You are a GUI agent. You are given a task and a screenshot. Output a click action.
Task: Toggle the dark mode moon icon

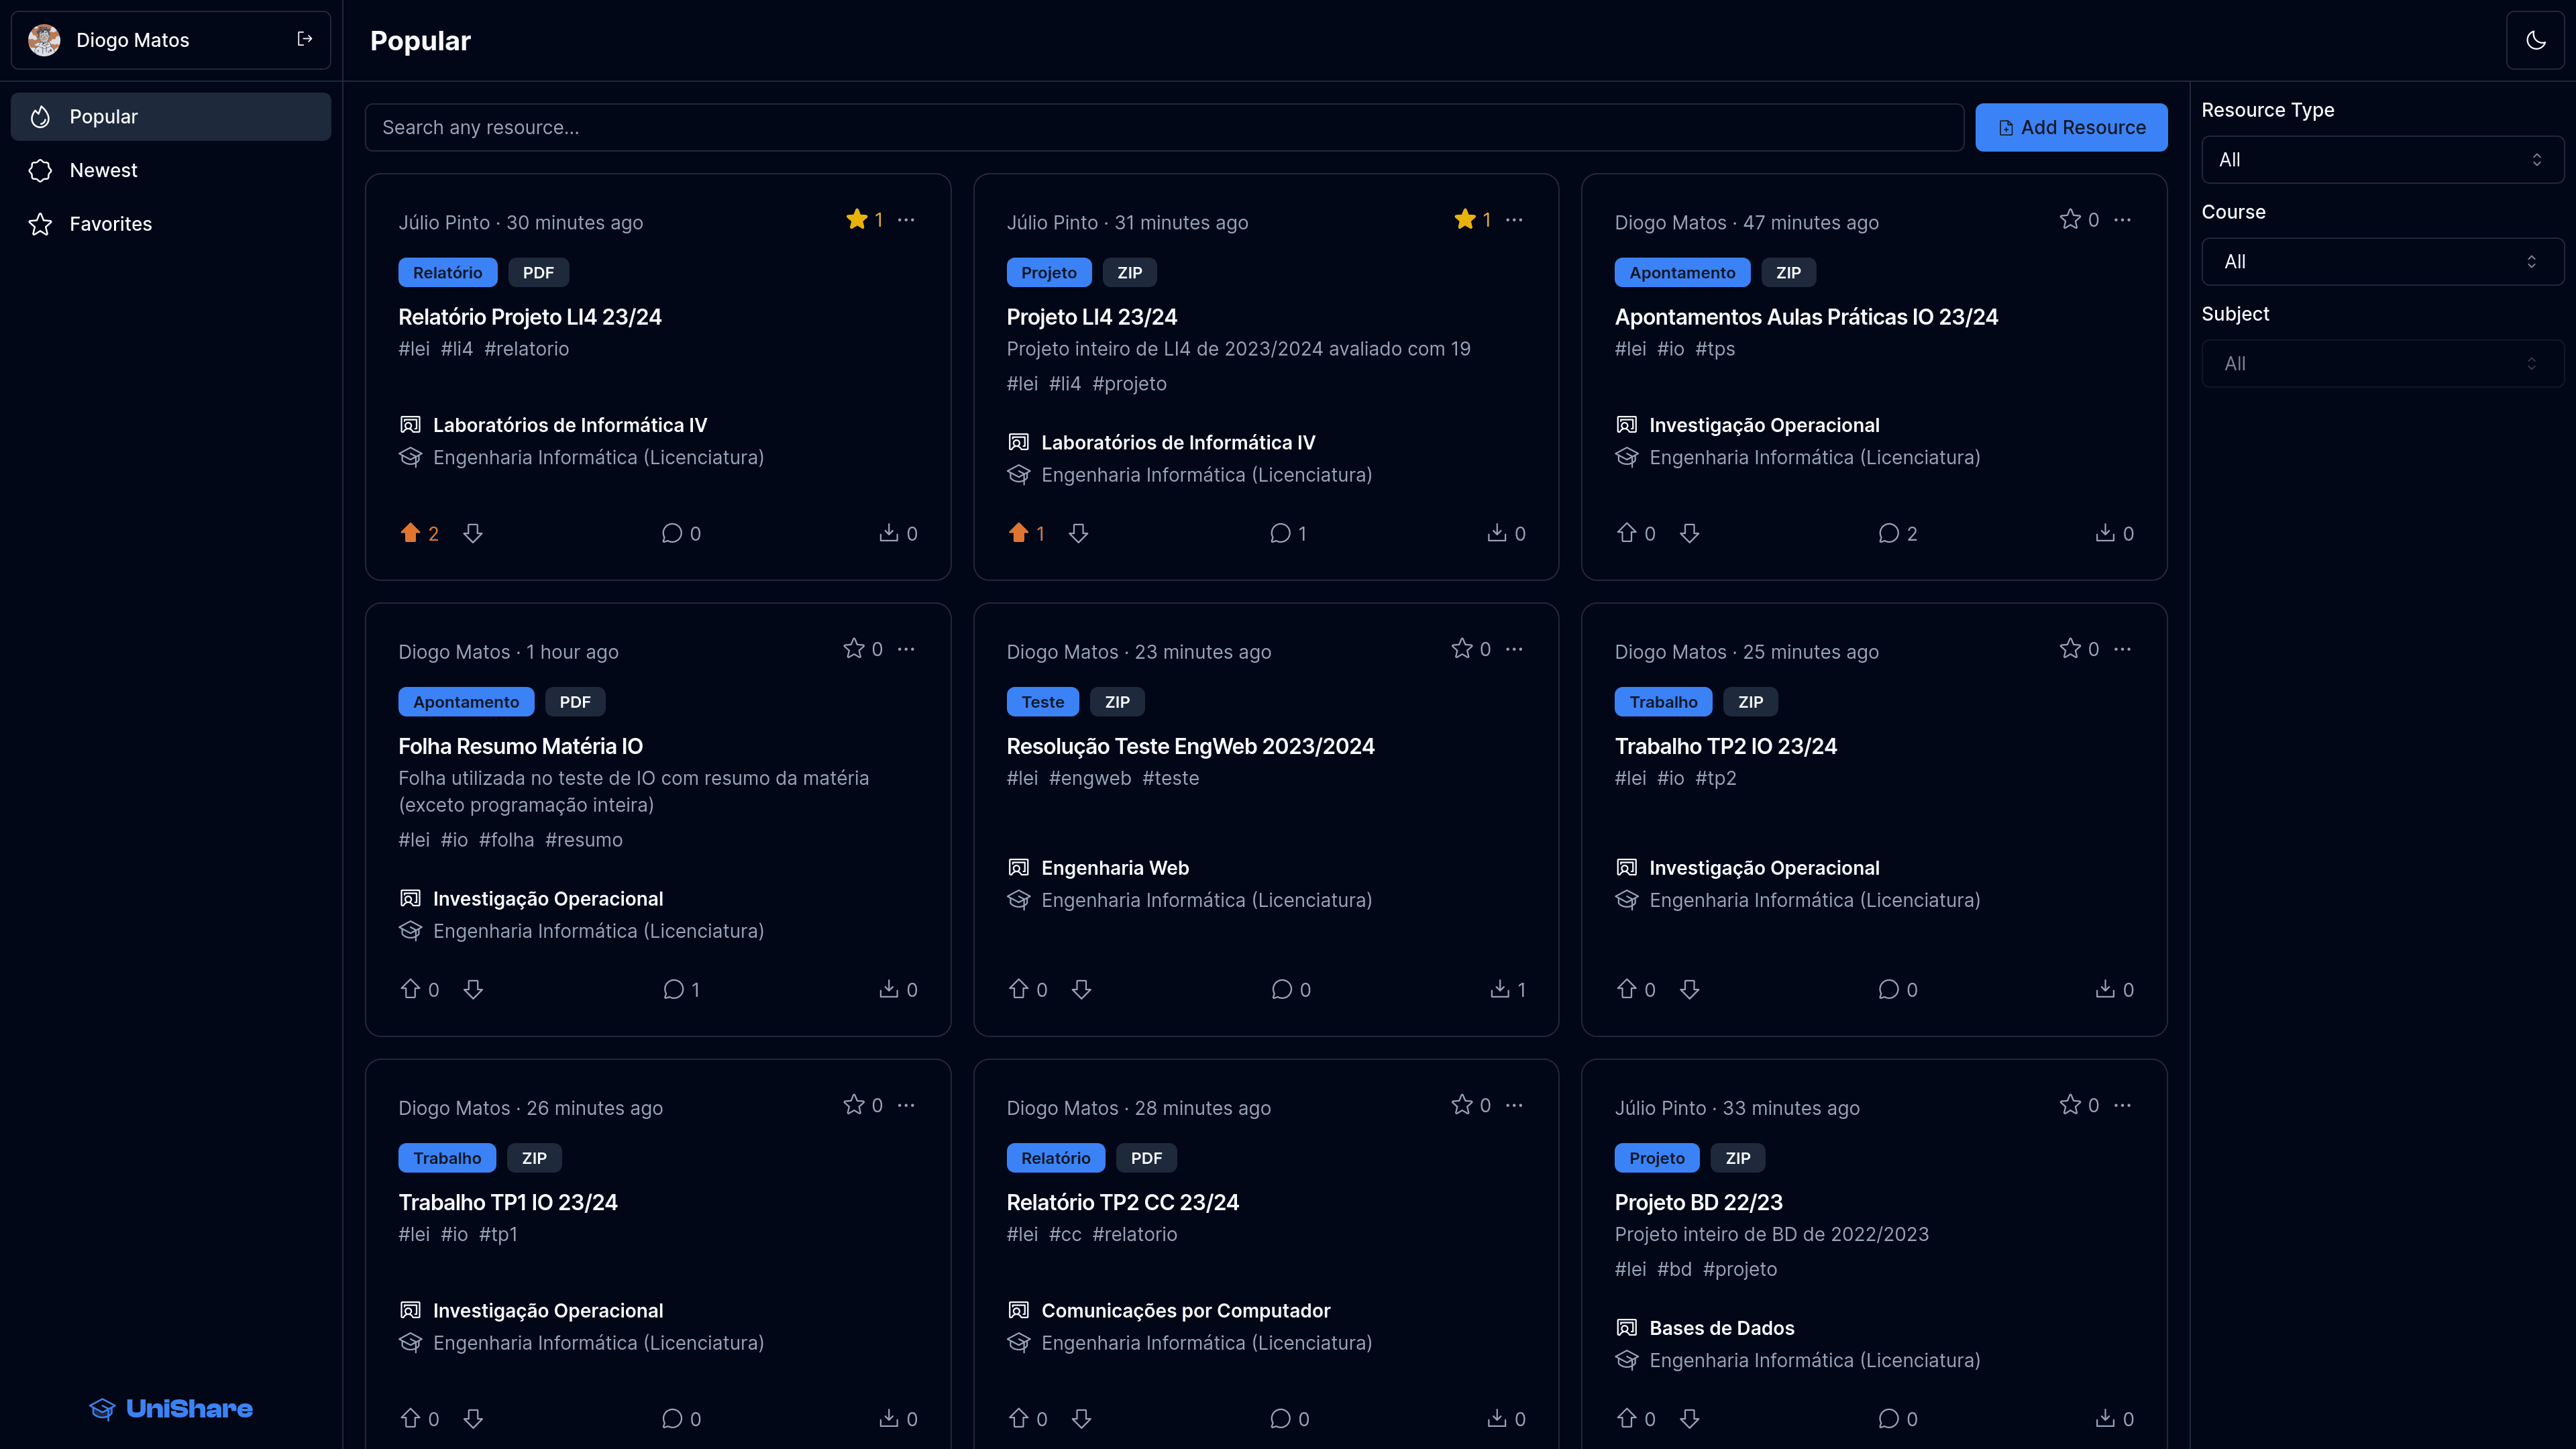pyautogui.click(x=2536, y=40)
